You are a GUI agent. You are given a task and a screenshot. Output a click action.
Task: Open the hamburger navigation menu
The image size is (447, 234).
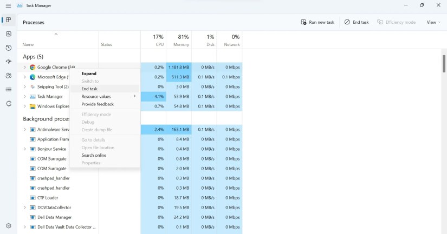tap(8, 6)
